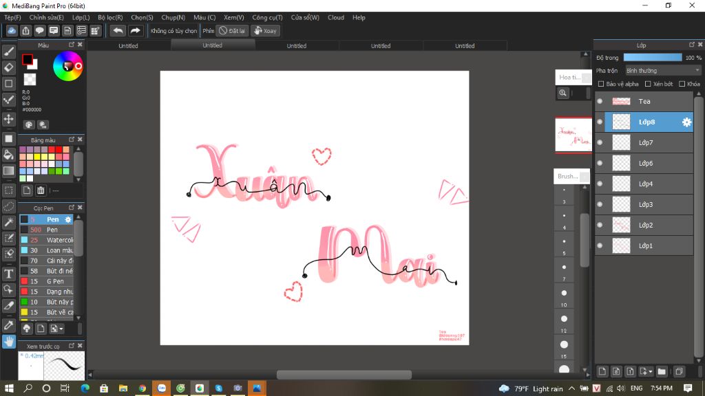705x396 pixels.
Task: Select the rectangular Selection tool
Action: point(8,190)
